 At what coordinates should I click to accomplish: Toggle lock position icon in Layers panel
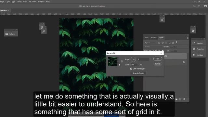[156, 51]
